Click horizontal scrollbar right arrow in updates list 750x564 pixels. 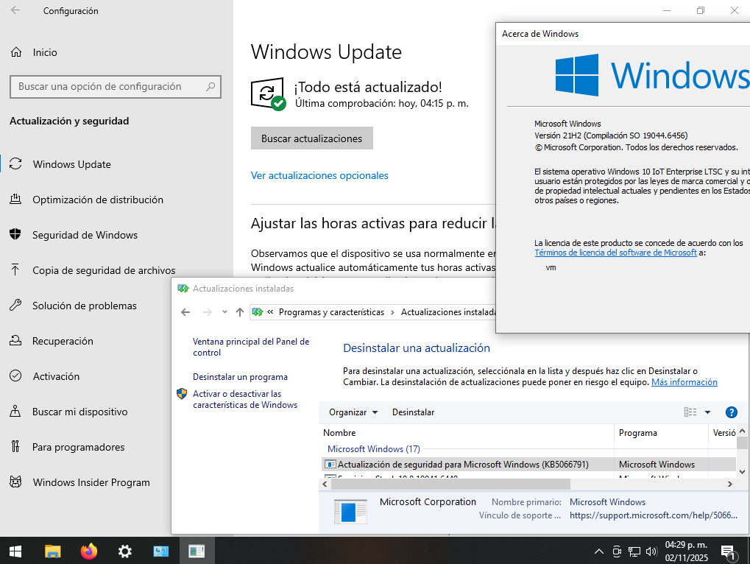pyautogui.click(x=730, y=484)
